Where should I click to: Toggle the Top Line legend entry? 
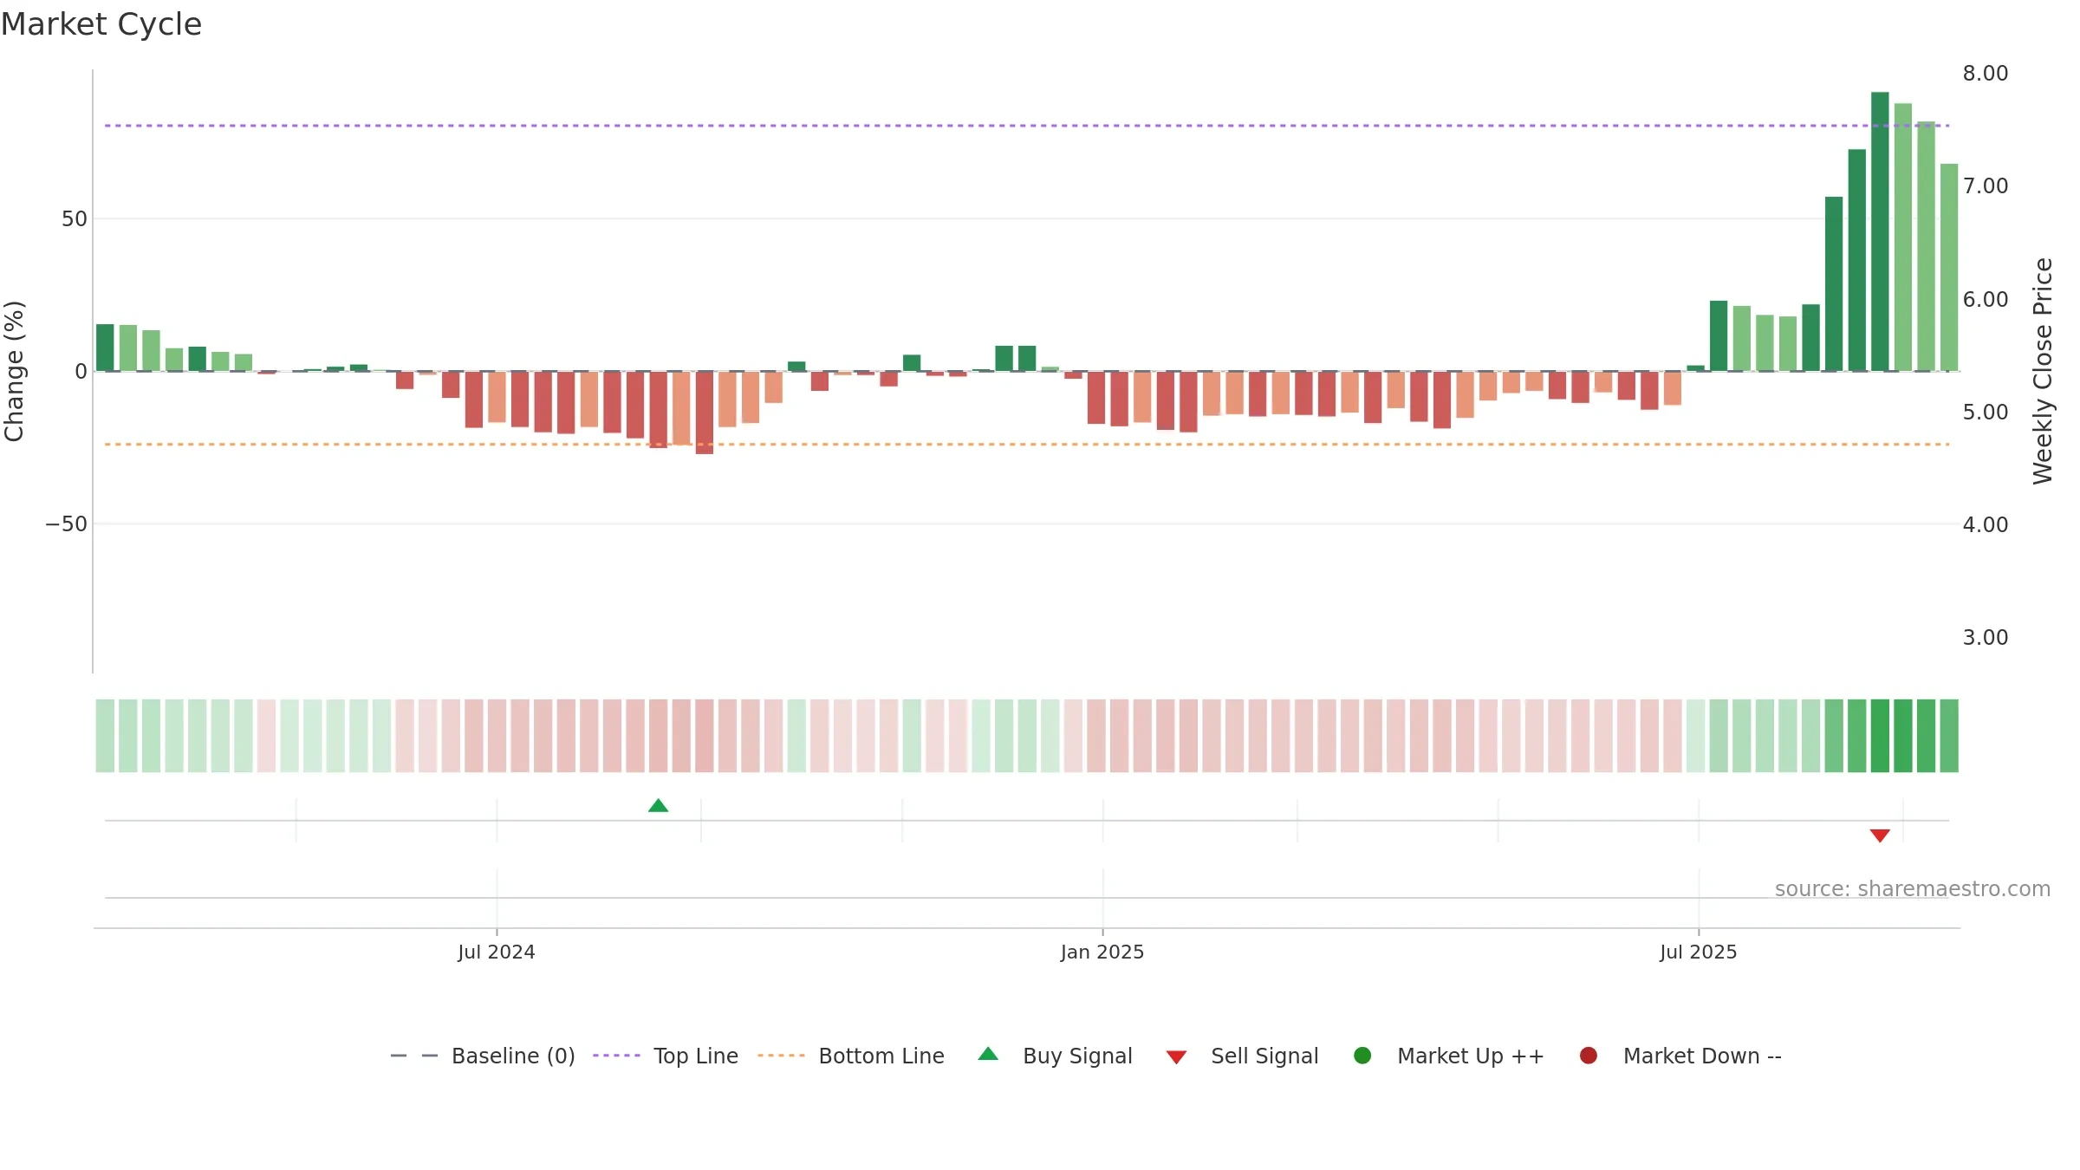pyautogui.click(x=666, y=1056)
